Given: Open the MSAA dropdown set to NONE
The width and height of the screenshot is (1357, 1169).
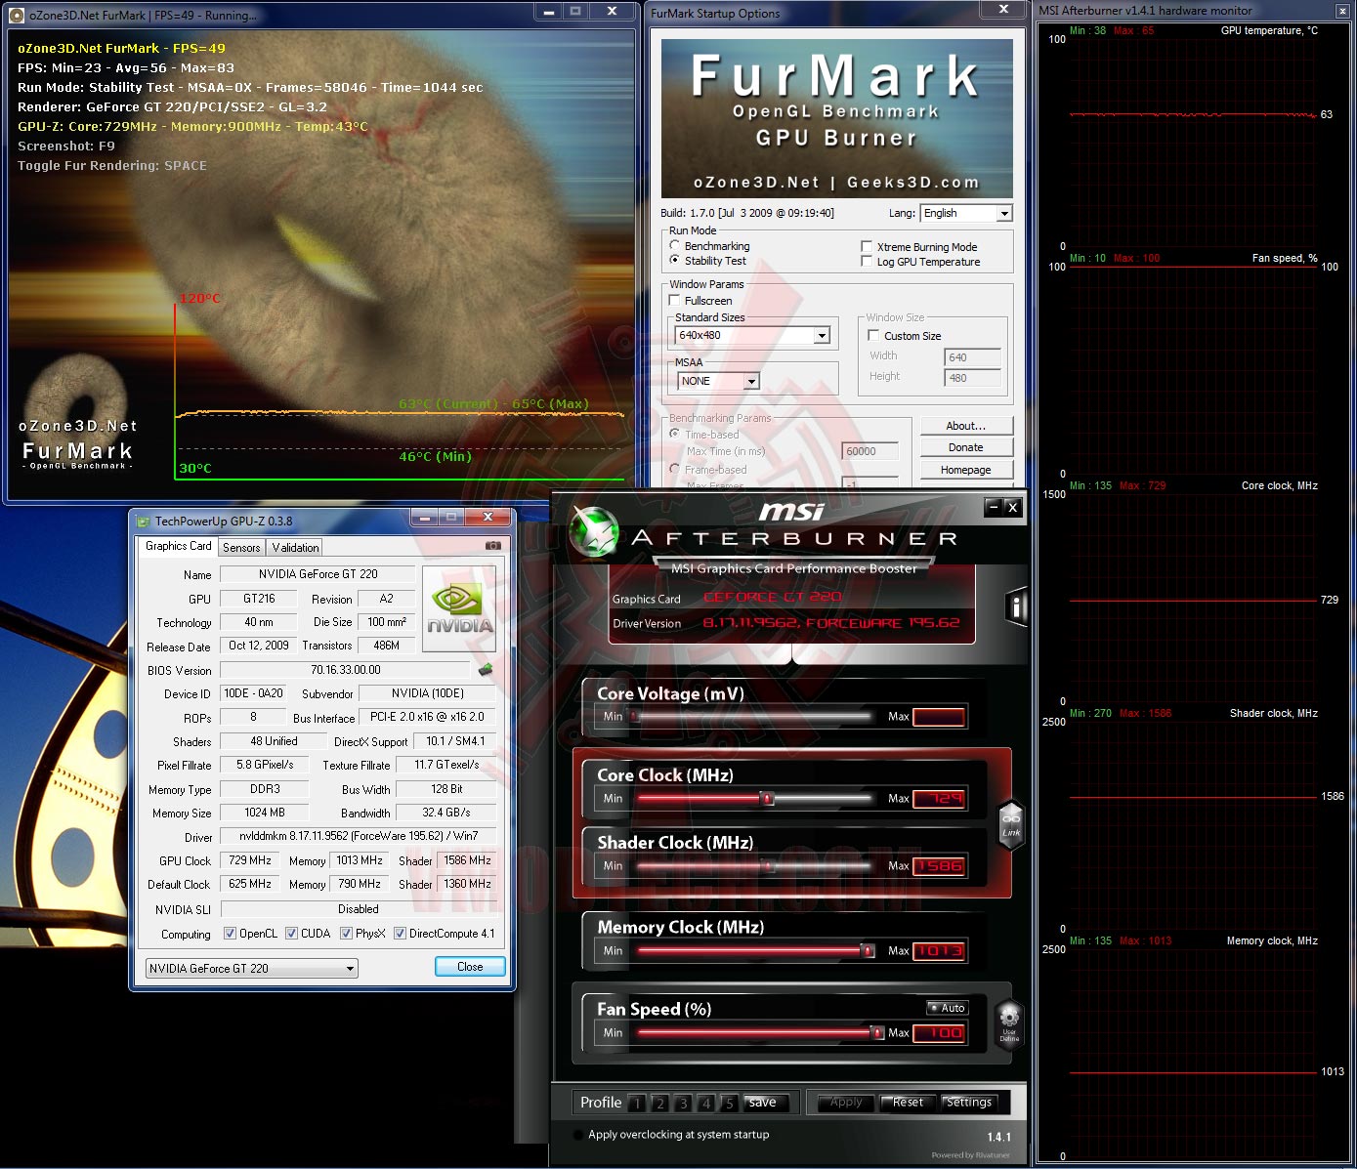Looking at the screenshot, I should click(718, 381).
